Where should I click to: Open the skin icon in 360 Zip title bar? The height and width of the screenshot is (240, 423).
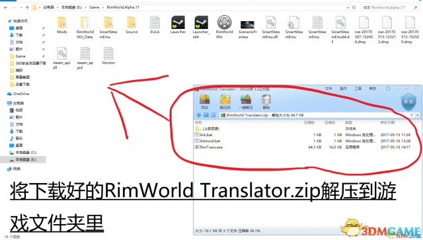(388, 89)
